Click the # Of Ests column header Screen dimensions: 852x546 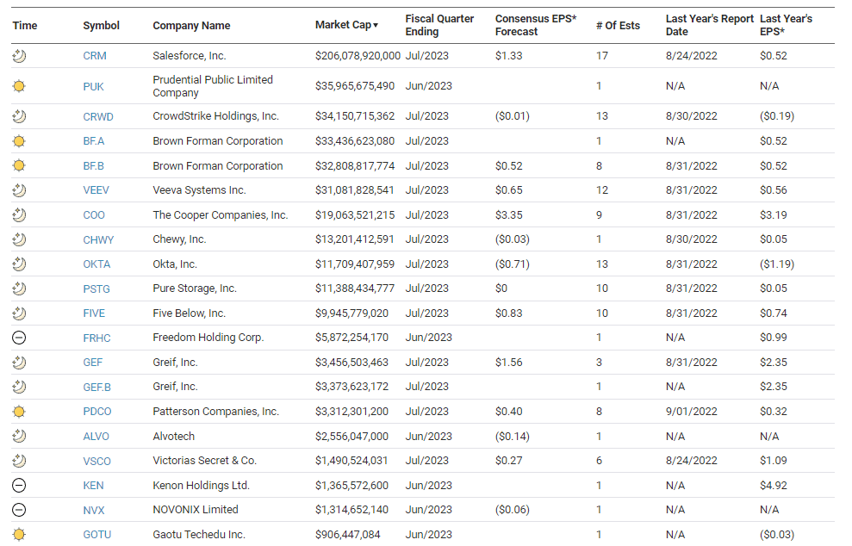point(618,26)
